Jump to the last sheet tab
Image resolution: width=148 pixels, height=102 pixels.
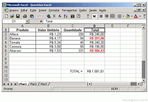(15, 84)
